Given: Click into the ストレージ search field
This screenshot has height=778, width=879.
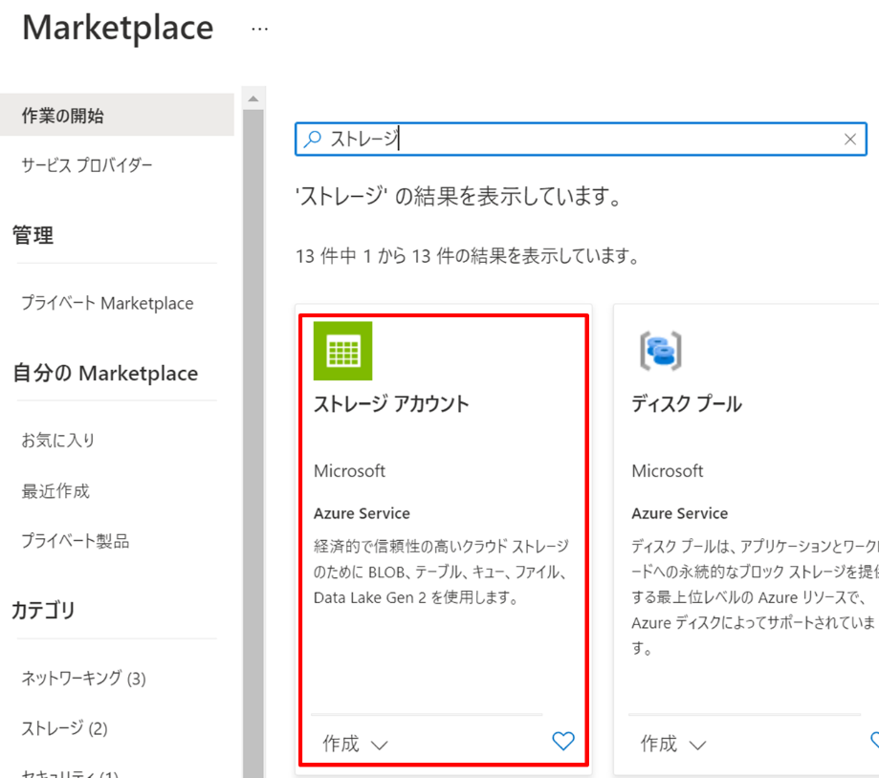Looking at the screenshot, I should click(x=581, y=139).
